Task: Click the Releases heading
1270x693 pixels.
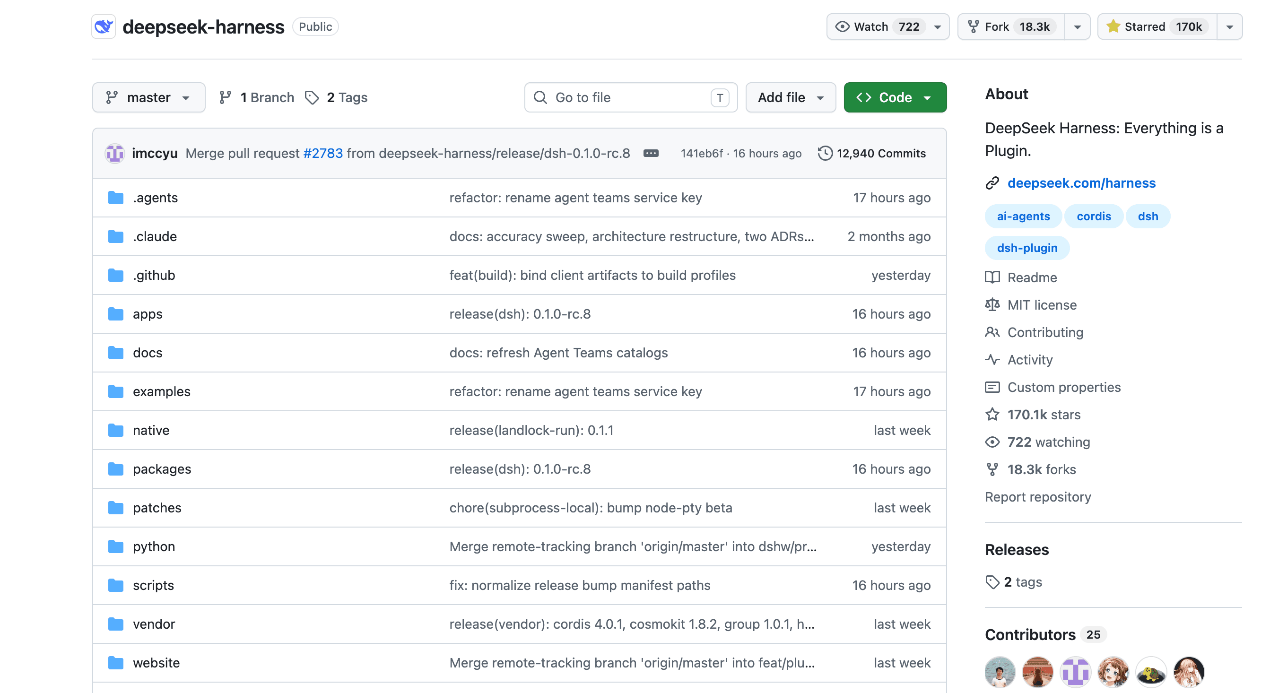Action: (x=1017, y=550)
